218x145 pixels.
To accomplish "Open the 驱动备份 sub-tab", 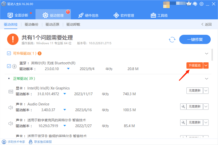I will click(x=32, y=25).
